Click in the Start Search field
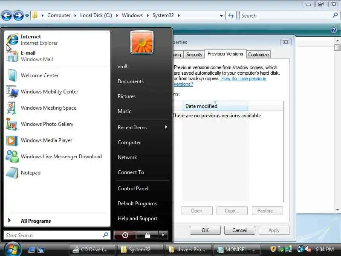This screenshot has width=341, height=256. 57,235
